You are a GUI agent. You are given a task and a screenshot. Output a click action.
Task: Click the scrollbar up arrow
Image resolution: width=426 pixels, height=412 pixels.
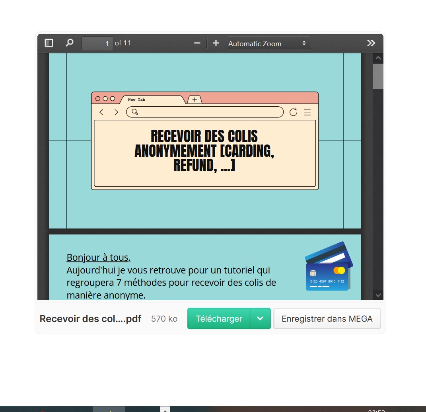tap(378, 58)
